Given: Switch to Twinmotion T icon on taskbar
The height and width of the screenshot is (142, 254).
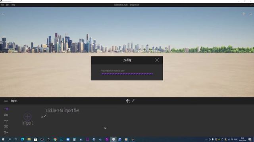Looking at the screenshot, I should 133,139.
